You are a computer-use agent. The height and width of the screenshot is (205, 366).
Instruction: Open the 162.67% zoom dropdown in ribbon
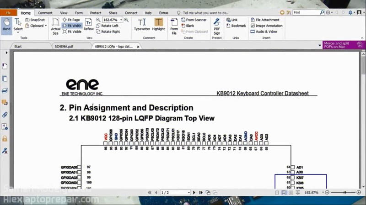click(121, 20)
